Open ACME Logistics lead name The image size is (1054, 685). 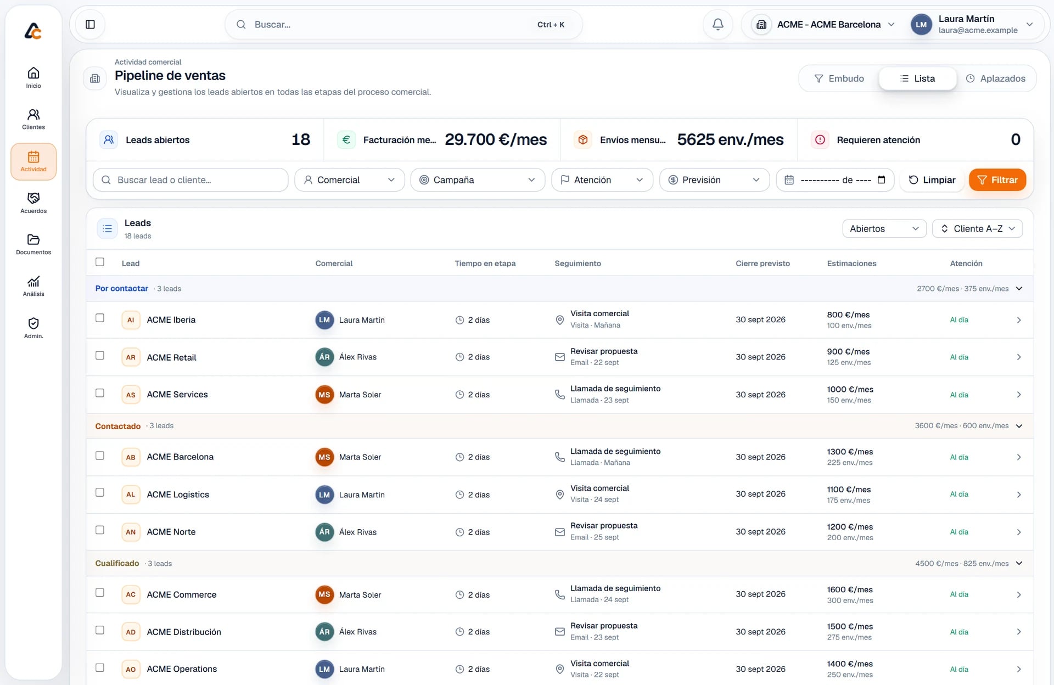pyautogui.click(x=178, y=495)
